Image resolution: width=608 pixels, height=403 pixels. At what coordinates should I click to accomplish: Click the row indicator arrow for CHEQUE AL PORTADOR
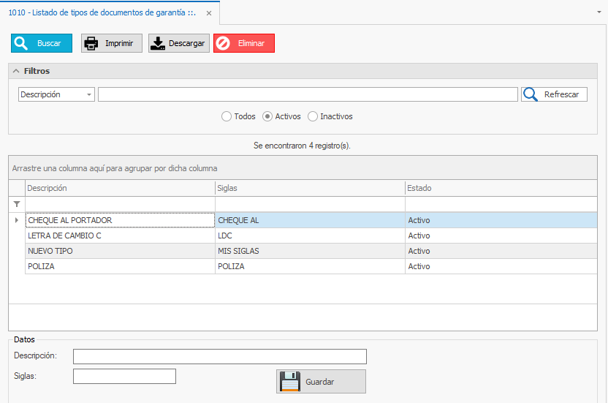(17, 220)
